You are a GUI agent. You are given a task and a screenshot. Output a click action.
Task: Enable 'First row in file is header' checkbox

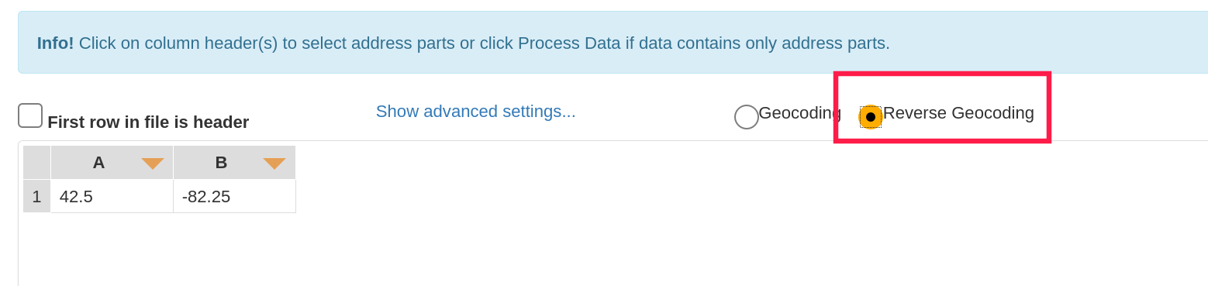[30, 115]
